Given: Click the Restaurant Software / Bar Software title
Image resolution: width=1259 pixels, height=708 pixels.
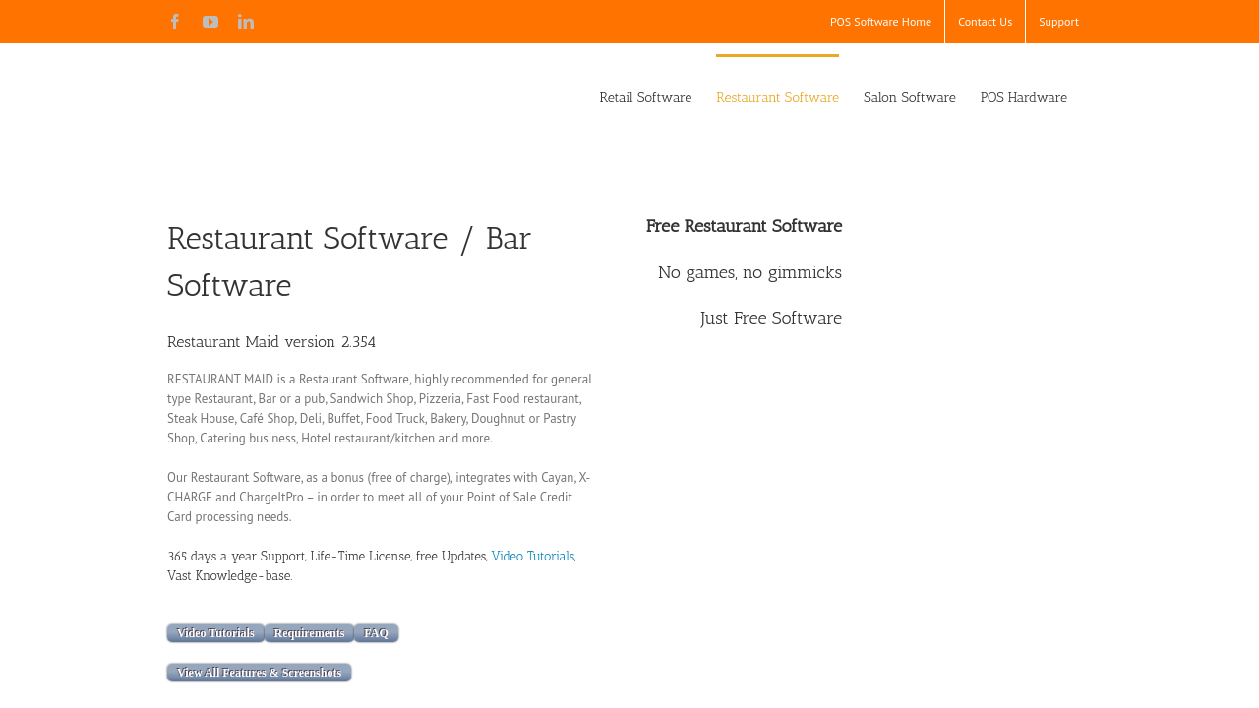Looking at the screenshot, I should coord(349,262).
